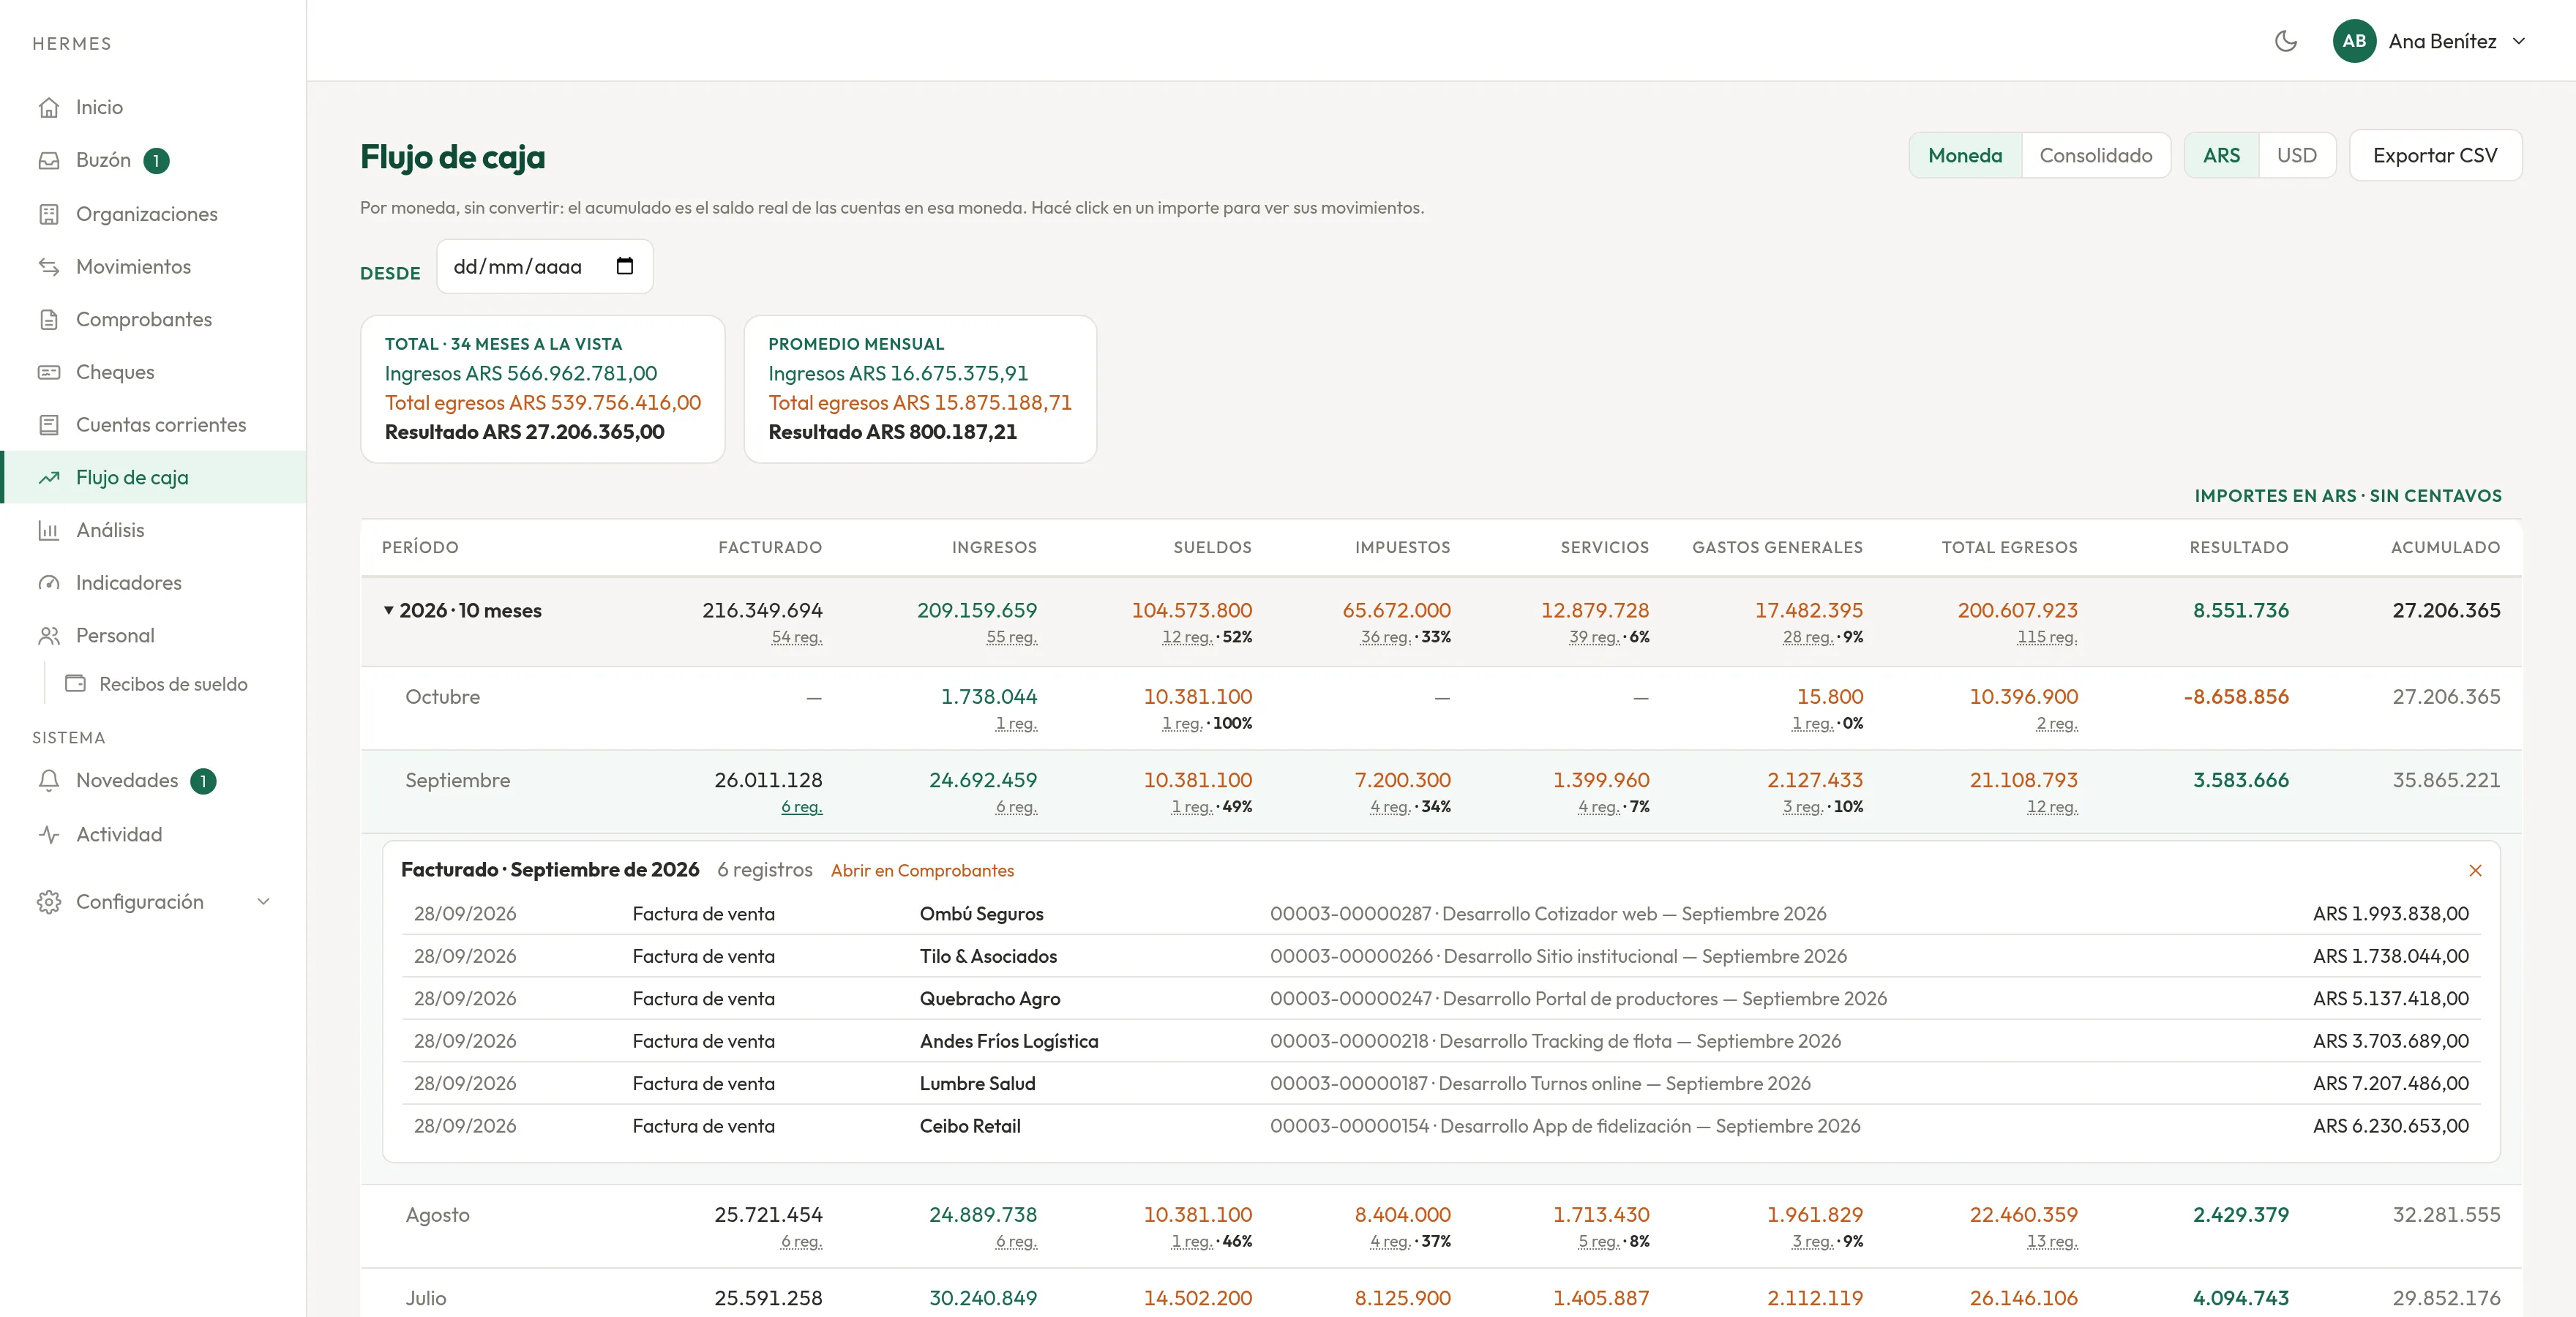Expand the Configuración menu chevron
Viewport: 2576px width, 1317px height.
[x=263, y=901]
